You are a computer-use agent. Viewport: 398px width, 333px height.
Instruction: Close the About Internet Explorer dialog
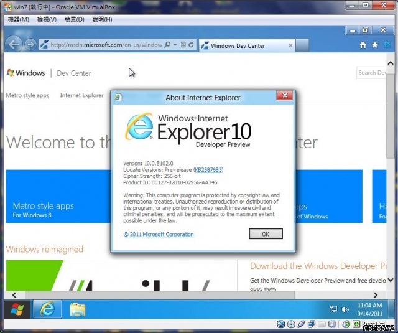click(x=285, y=95)
